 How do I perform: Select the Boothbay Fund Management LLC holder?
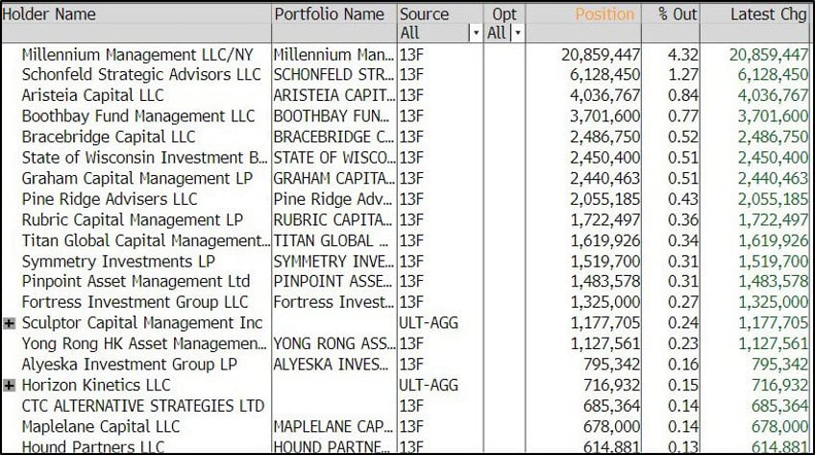coord(138,116)
